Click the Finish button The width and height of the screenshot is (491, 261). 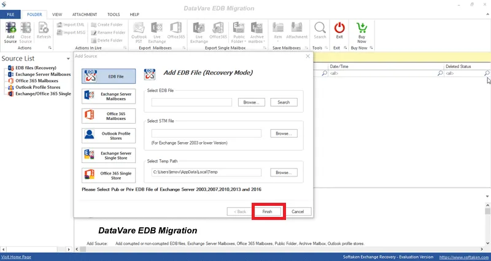[268, 211]
